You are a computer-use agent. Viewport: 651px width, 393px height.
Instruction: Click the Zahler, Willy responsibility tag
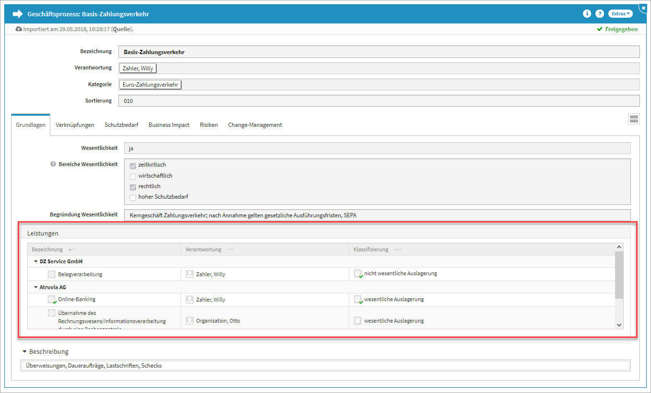click(x=138, y=68)
